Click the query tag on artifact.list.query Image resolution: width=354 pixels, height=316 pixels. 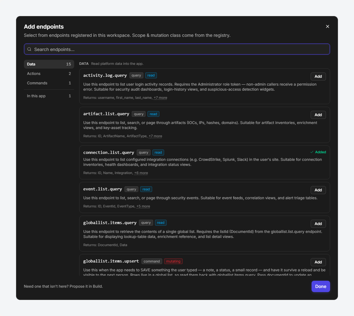(x=139, y=114)
